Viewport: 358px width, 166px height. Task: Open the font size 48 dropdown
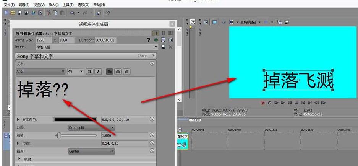tap(81, 72)
